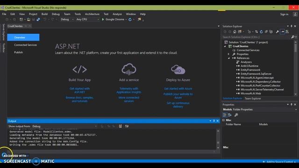The height and width of the screenshot is (168, 299).
Task: Click Clear All icon in Output panel
Action: pos(121,126)
